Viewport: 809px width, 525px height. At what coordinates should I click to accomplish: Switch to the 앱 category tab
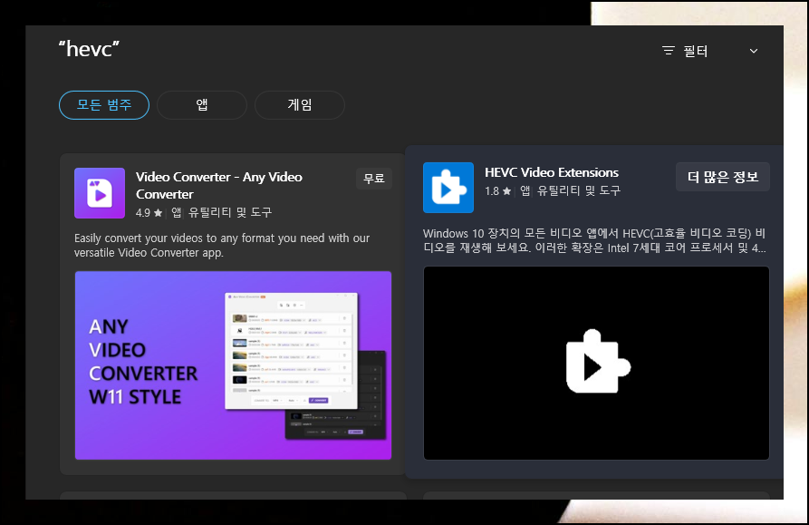tap(202, 105)
